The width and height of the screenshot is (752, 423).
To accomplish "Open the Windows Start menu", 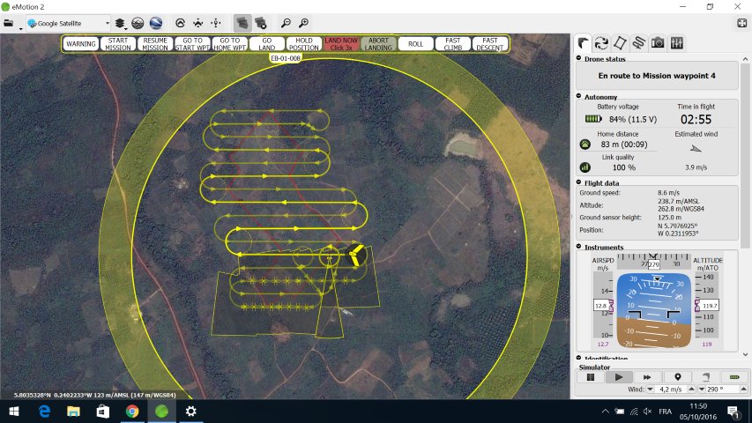I will [14, 412].
